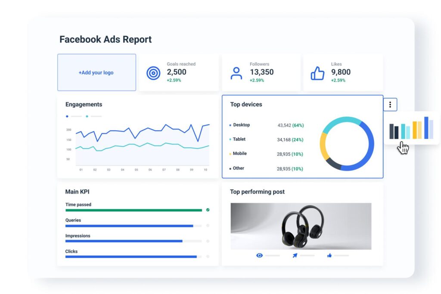441x294 pixels.
Task: Click the +Add your logo box
Action: tap(97, 72)
